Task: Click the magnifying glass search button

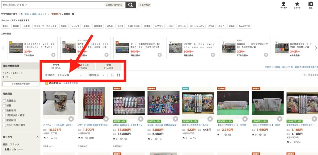Action: [131, 5]
